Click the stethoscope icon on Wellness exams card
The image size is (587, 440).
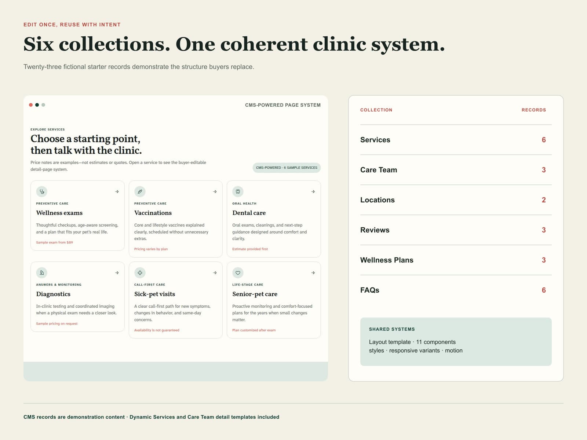(x=42, y=191)
